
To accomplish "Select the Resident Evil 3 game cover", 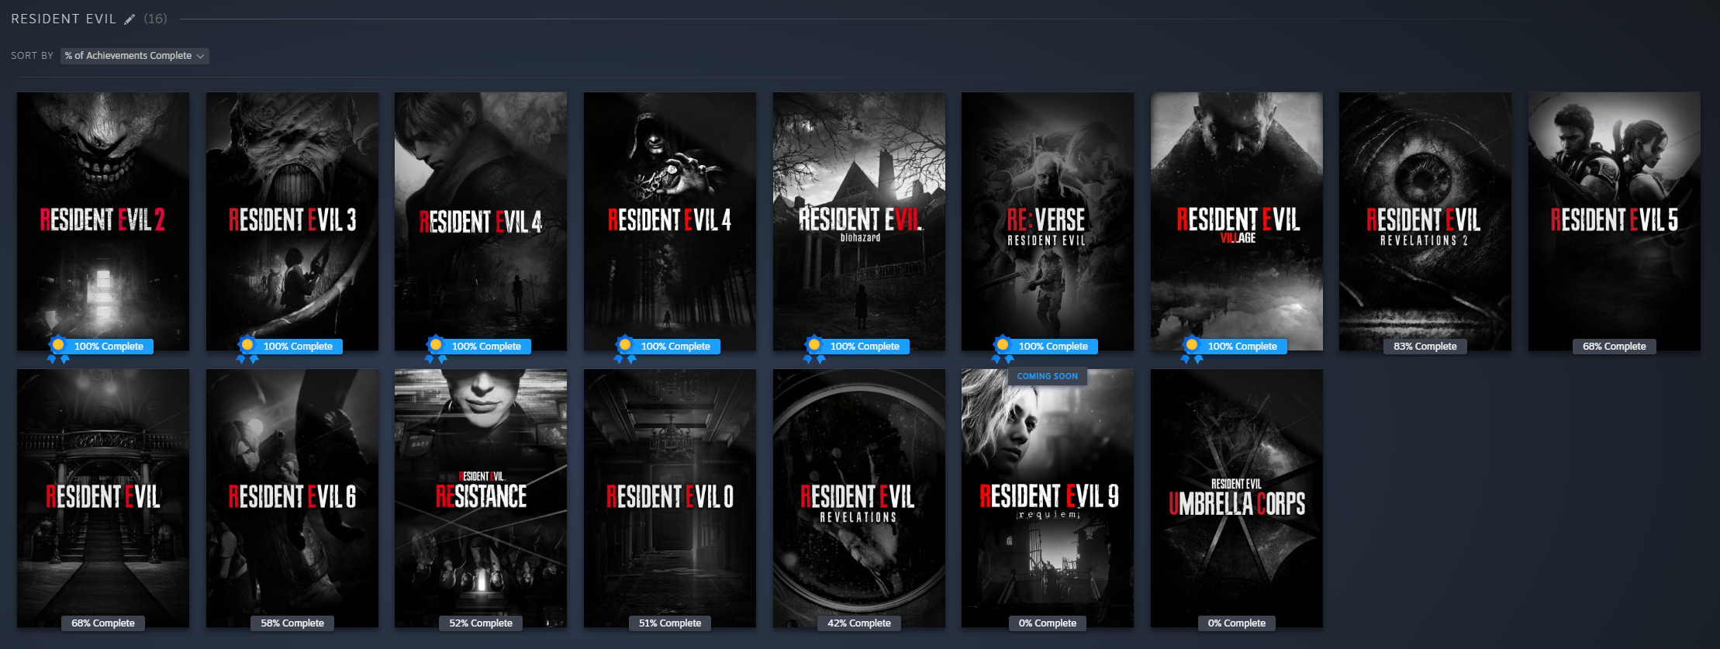I will tap(292, 221).
